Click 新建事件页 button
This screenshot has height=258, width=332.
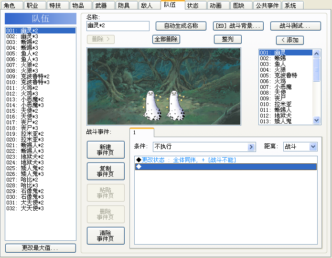tap(106, 150)
